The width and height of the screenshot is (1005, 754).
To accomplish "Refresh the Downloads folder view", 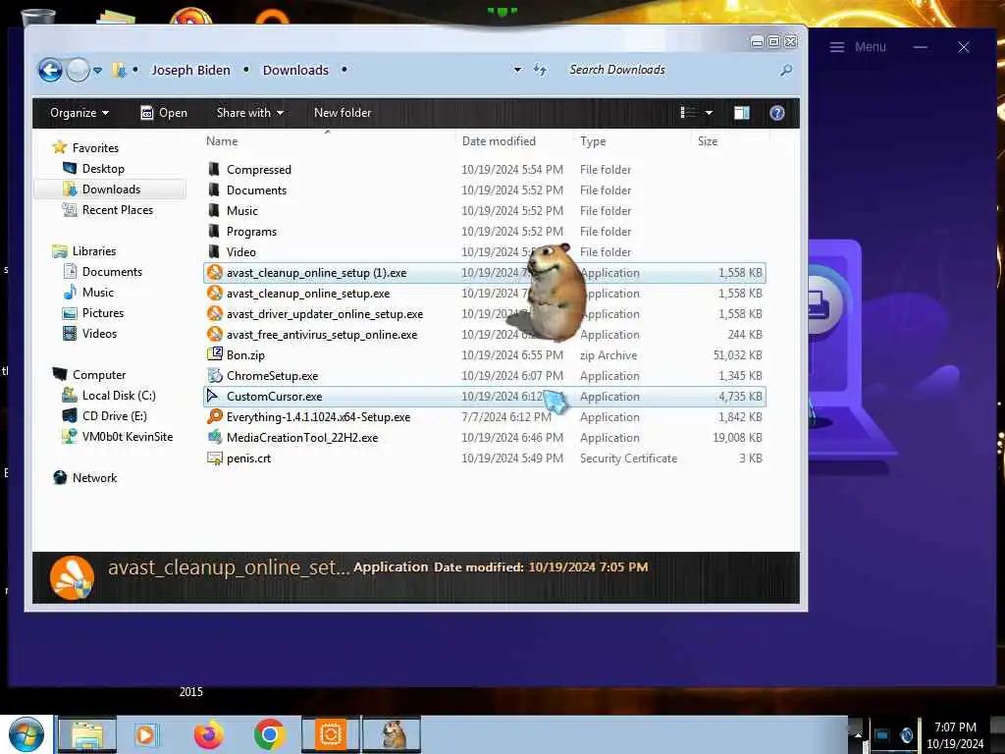I will pos(541,70).
